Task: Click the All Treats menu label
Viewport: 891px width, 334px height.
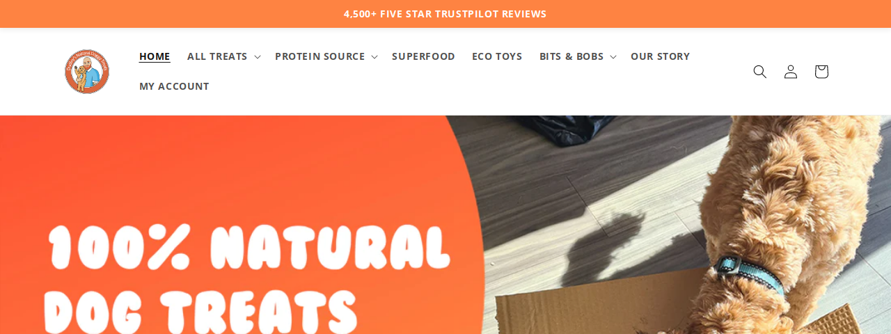Action: pos(217,56)
